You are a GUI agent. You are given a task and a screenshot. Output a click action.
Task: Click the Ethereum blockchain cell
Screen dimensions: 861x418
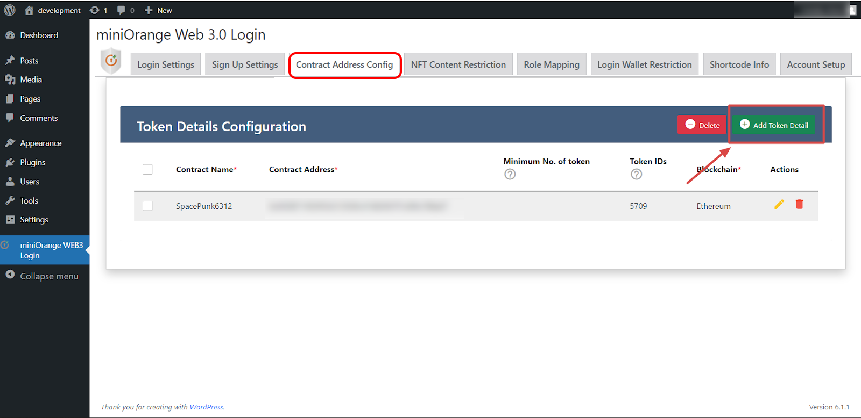[714, 206]
